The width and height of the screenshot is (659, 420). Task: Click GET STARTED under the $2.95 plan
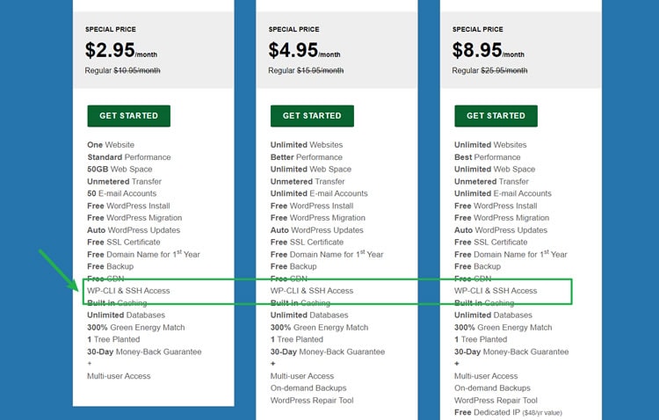pyautogui.click(x=129, y=116)
